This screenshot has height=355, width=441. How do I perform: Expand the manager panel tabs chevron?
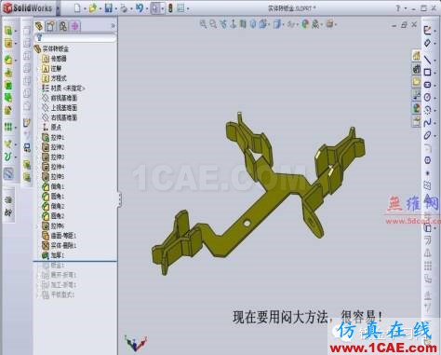click(113, 25)
